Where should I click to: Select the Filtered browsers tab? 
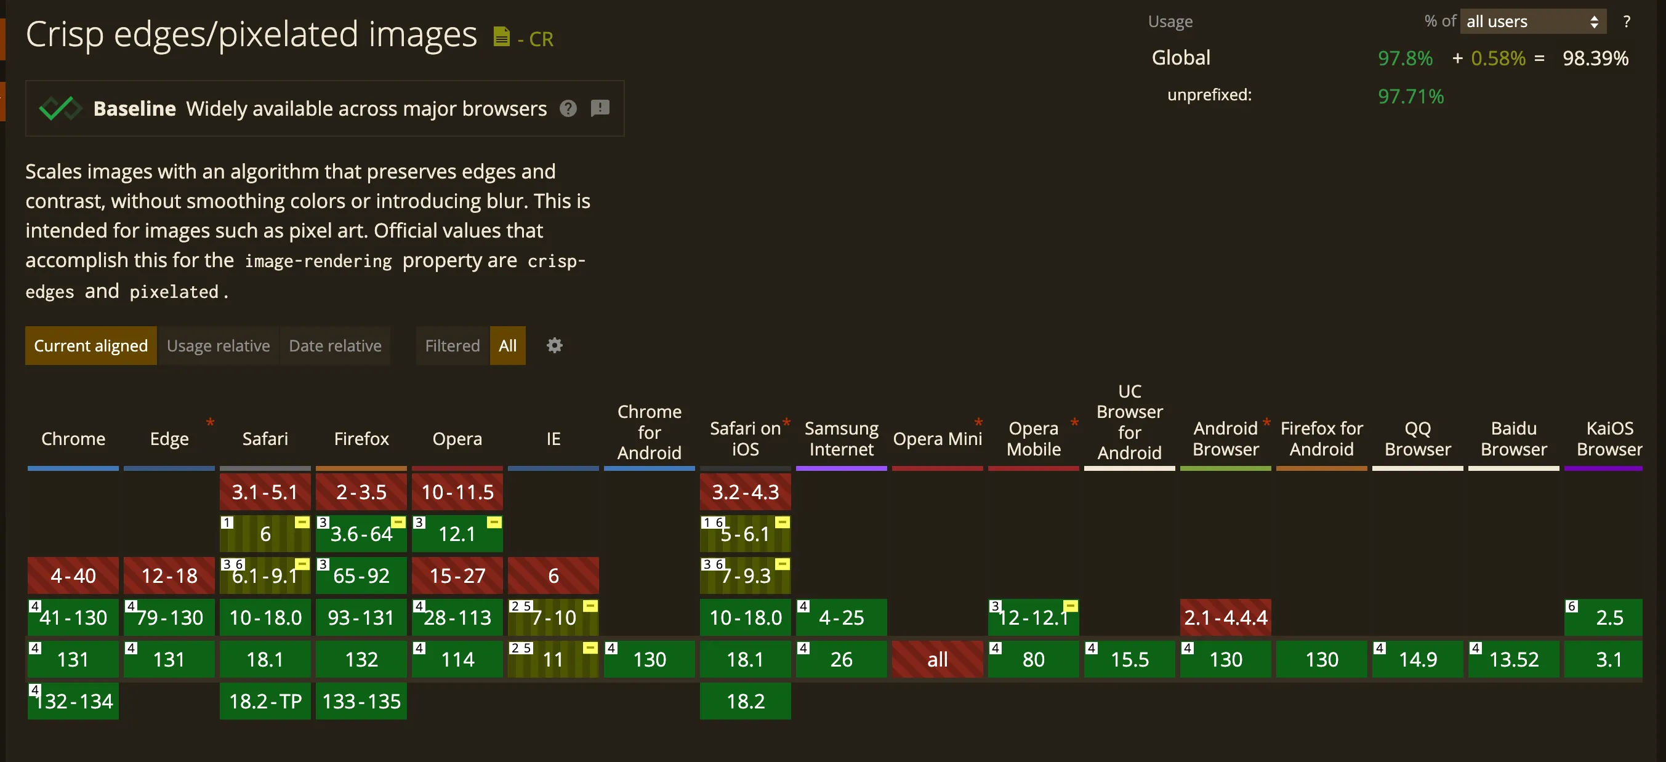tap(452, 346)
